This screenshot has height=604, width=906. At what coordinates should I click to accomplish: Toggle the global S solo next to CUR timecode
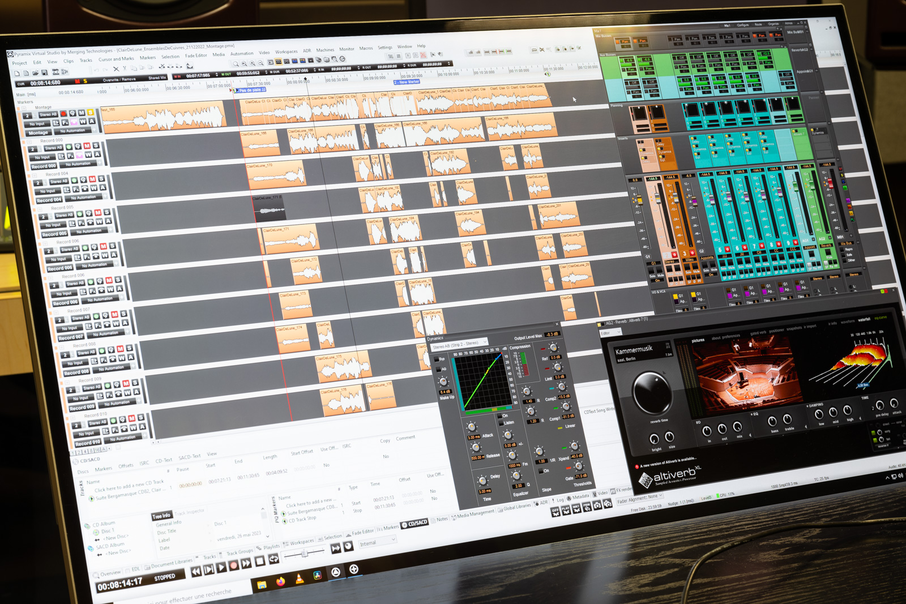85,82
